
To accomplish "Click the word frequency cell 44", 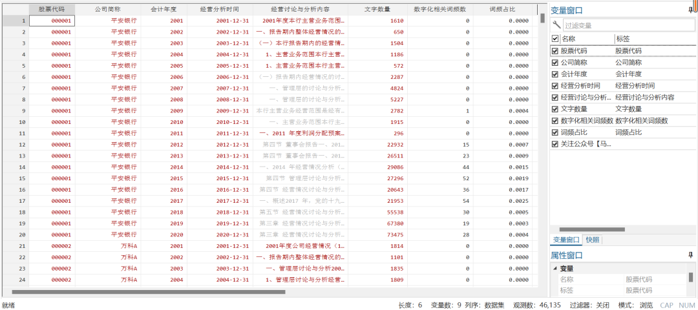I will tap(440, 167).
